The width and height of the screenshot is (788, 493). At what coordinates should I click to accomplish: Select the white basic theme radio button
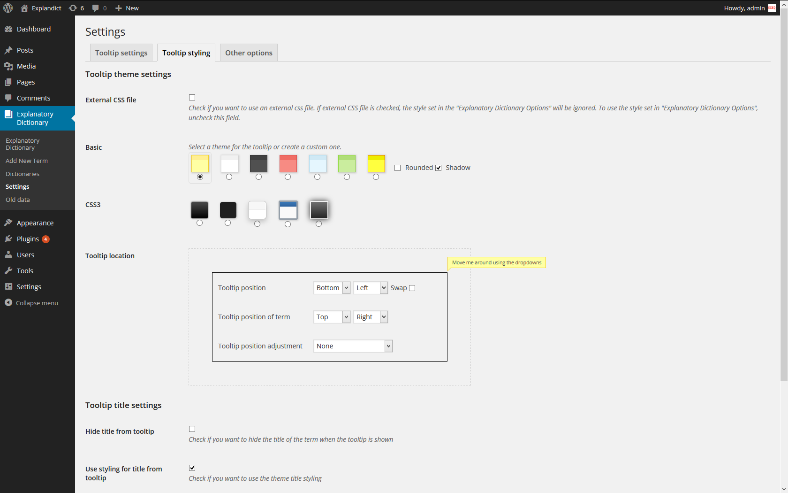point(229,177)
